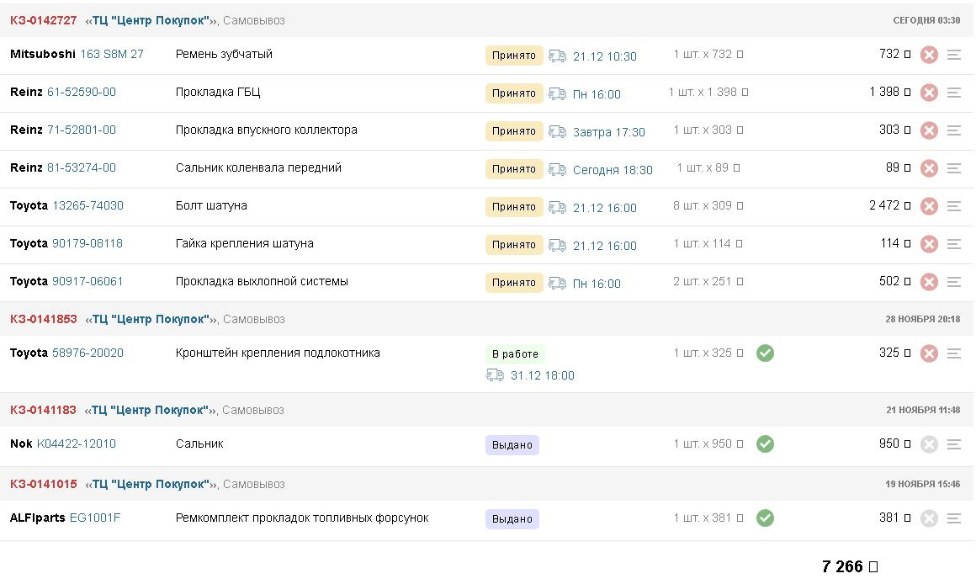The height and width of the screenshot is (579, 976).
Task: Open row menu for Toyota 58976-20020
Action: pyautogui.click(x=953, y=353)
